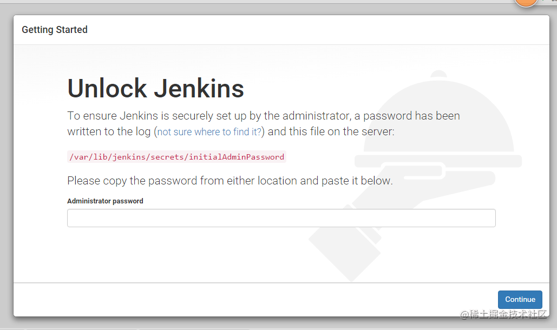Select the Unlock Jenkins heading

click(155, 88)
